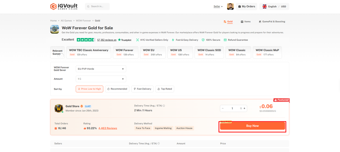Click the $0.06 price text
This screenshot has height=152, width=340.
pyautogui.click(x=266, y=106)
